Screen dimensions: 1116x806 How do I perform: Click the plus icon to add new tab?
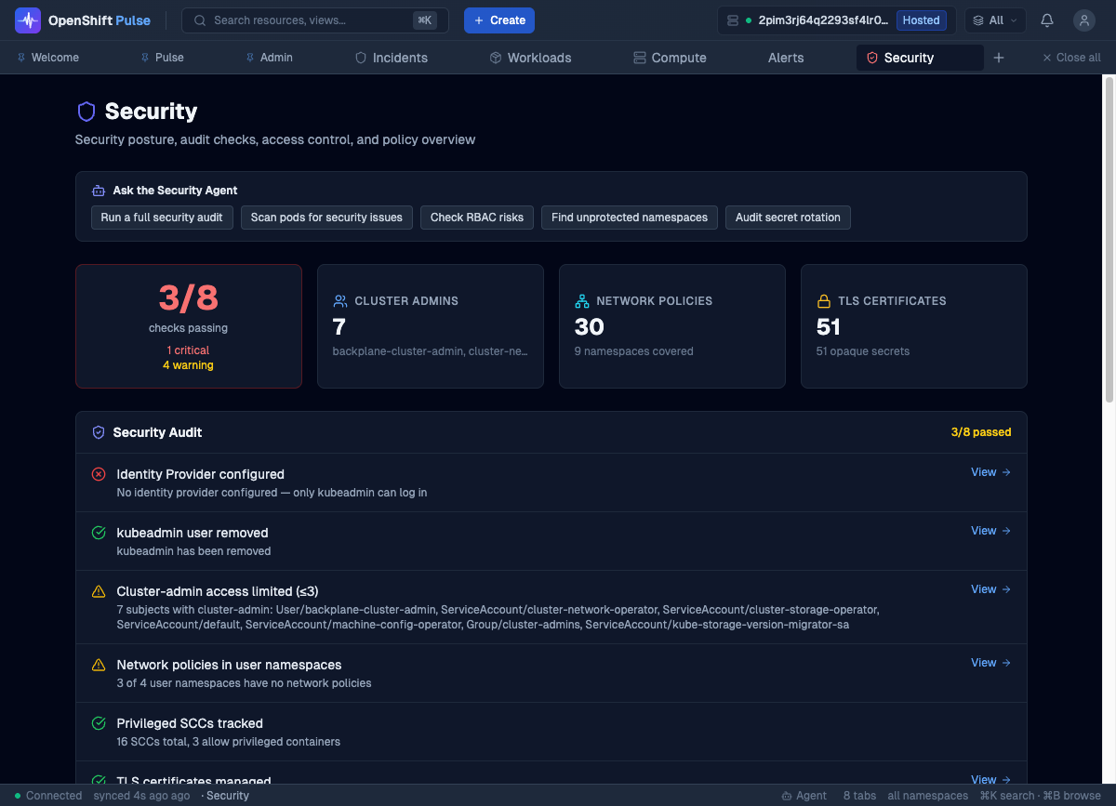click(999, 58)
